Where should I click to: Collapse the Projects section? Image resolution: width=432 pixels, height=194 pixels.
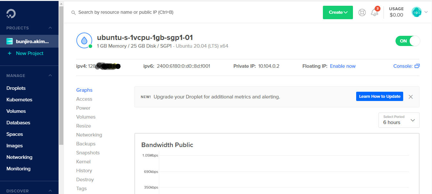[50, 28]
